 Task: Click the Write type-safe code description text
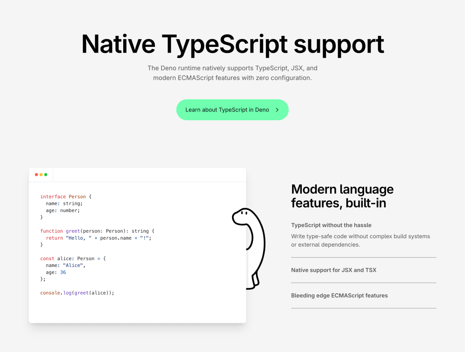[361, 241]
